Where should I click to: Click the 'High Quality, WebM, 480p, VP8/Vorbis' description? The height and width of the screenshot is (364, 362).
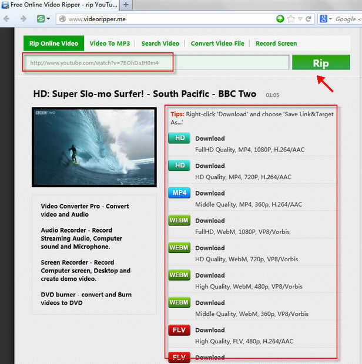(249, 287)
